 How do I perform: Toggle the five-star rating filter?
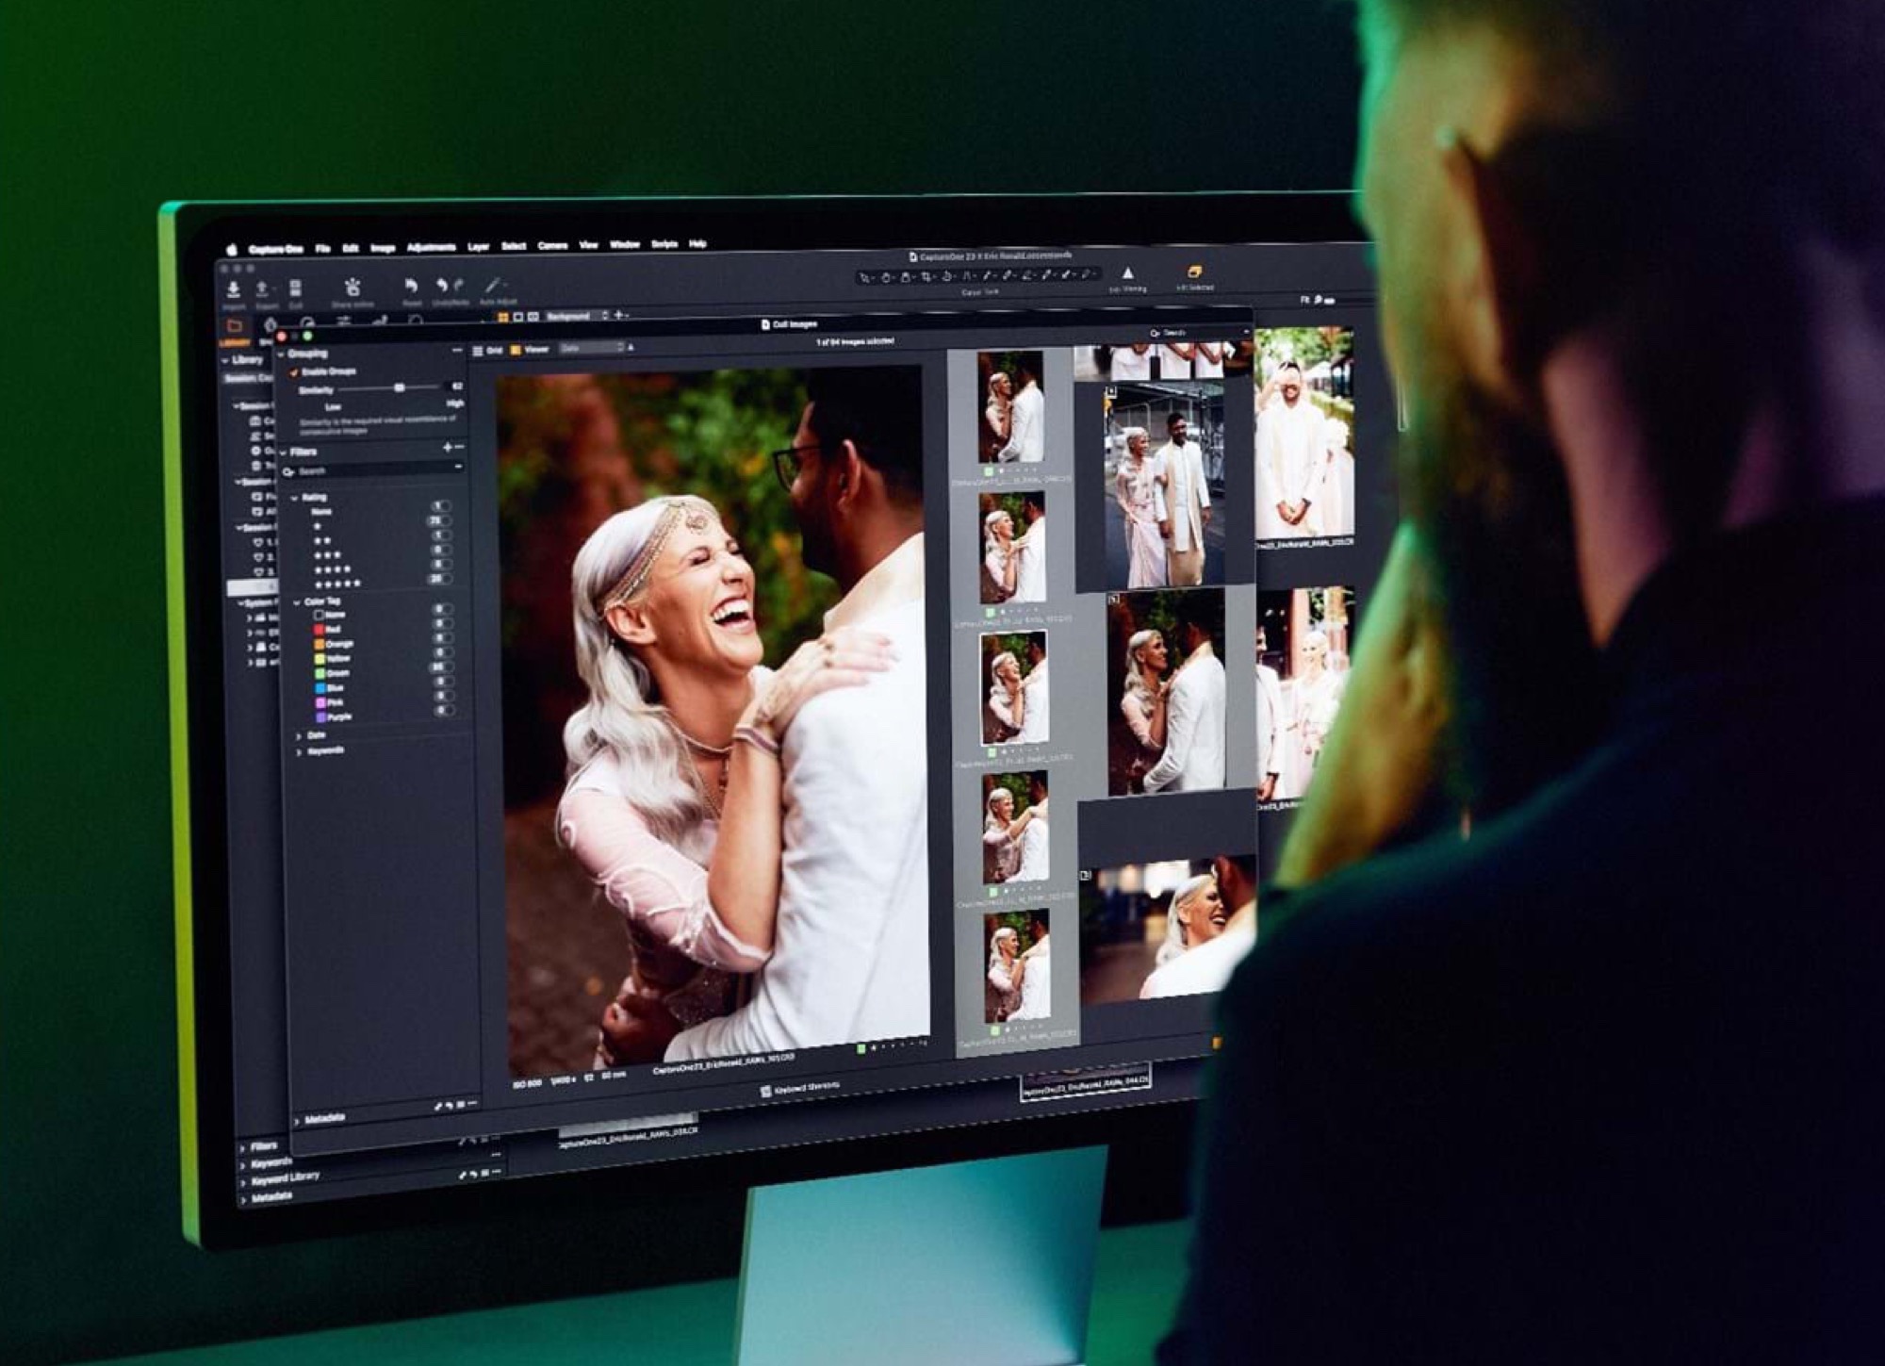click(x=336, y=584)
